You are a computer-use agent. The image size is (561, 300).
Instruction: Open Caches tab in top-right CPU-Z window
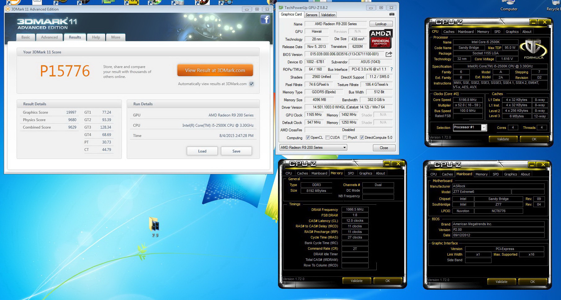click(x=449, y=32)
